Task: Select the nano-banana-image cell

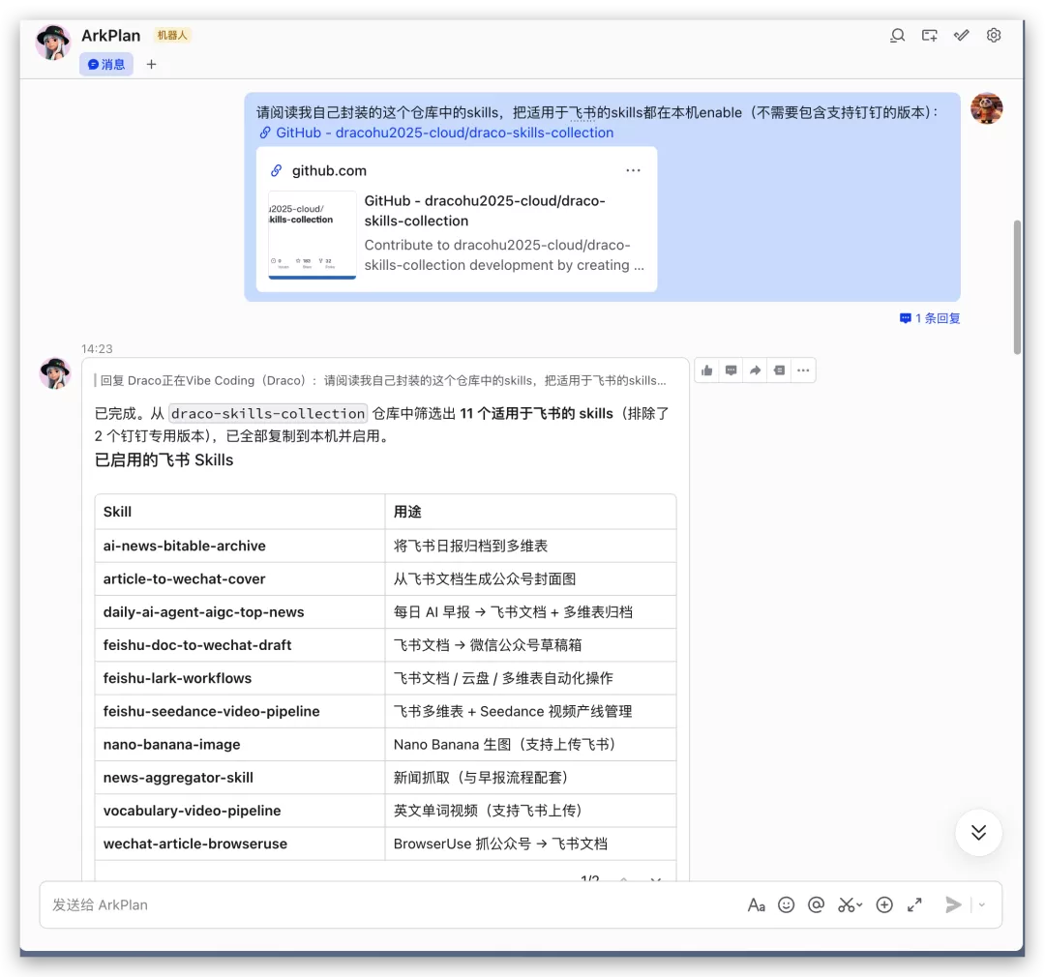Action: 240,745
